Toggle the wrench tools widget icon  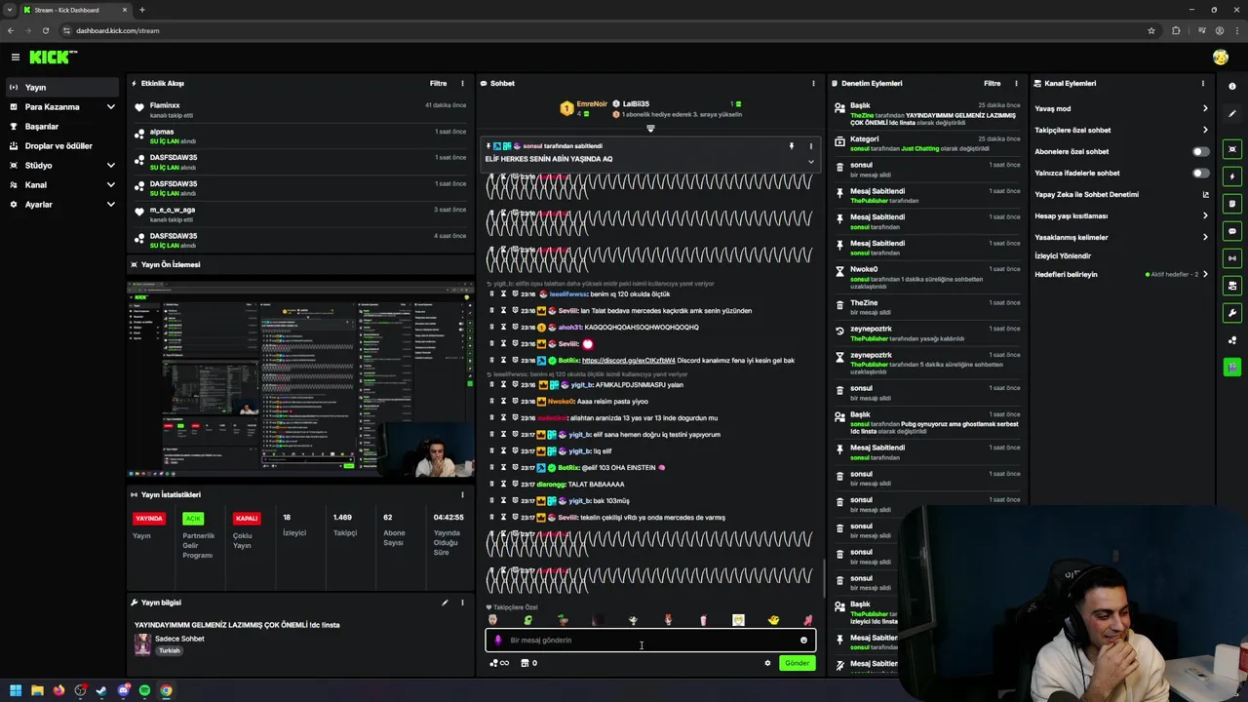(x=1232, y=313)
